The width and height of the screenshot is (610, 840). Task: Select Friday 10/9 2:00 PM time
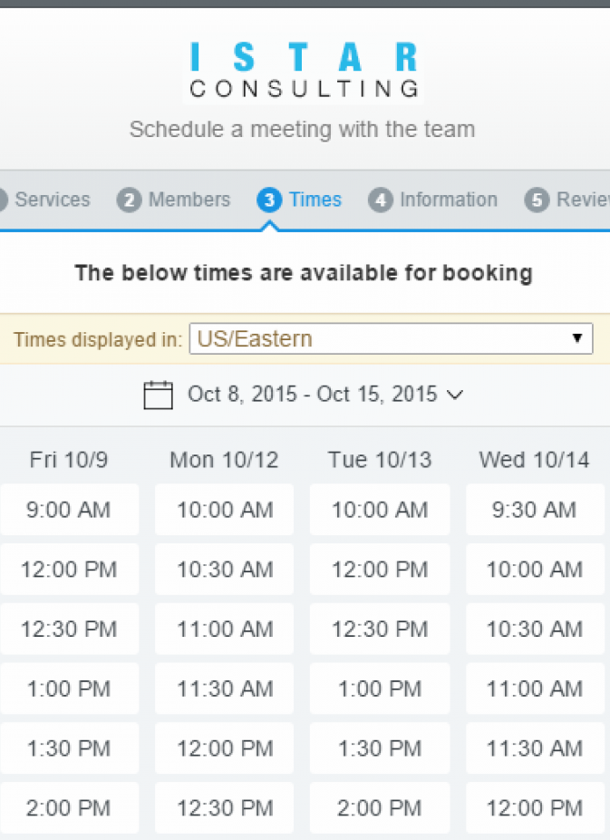point(69,807)
